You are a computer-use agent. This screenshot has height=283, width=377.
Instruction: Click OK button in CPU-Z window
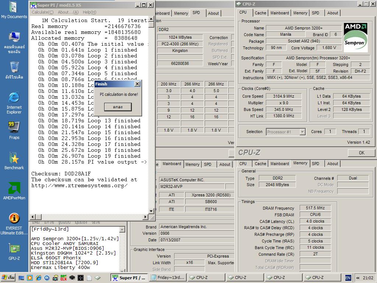coord(362,153)
